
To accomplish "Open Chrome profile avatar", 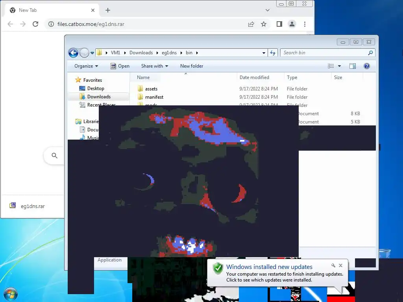I will [x=292, y=24].
